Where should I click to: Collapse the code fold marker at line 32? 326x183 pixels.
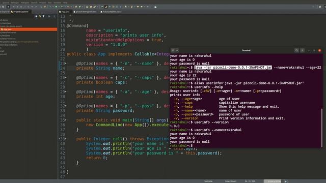(66, 106)
